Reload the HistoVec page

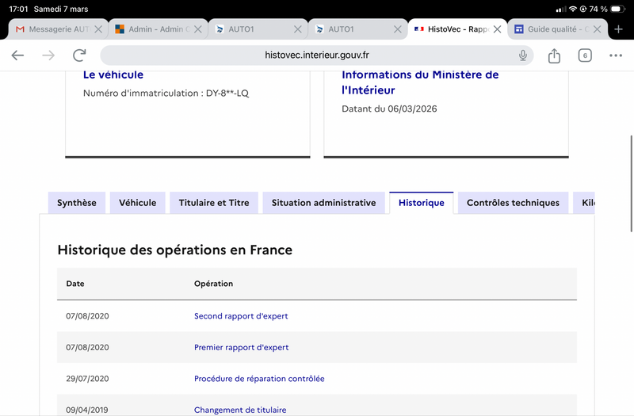tap(79, 55)
